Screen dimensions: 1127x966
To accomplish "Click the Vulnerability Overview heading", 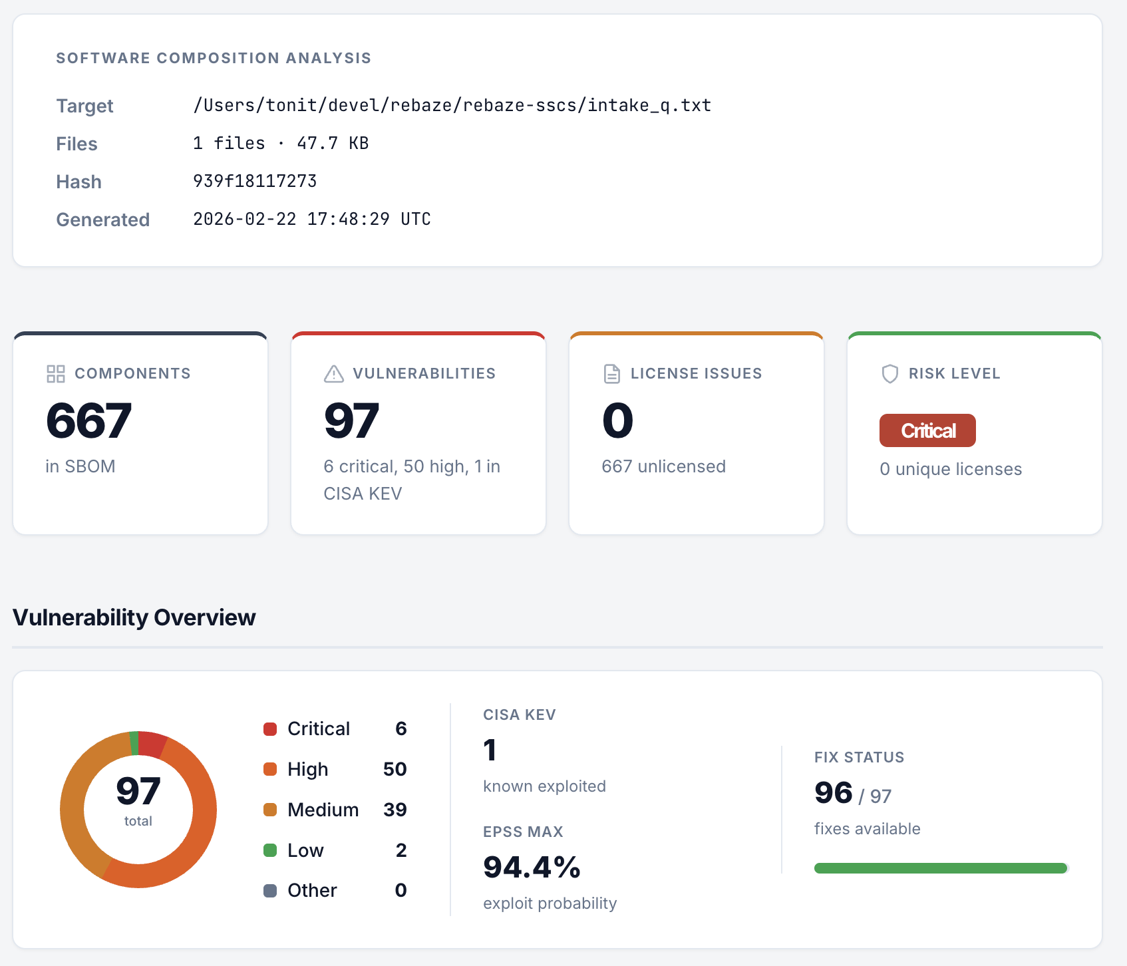I will click(134, 617).
